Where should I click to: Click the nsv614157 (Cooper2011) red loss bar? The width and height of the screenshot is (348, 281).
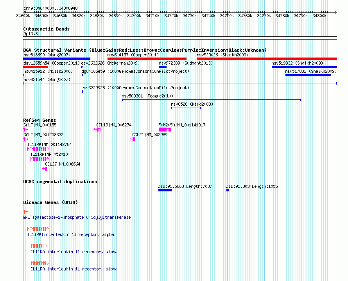[147, 59]
